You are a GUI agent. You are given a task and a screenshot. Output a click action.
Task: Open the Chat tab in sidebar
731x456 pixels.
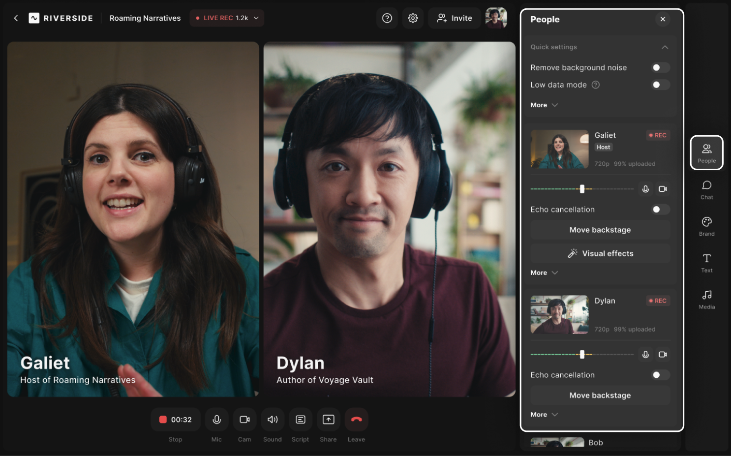tap(706, 189)
